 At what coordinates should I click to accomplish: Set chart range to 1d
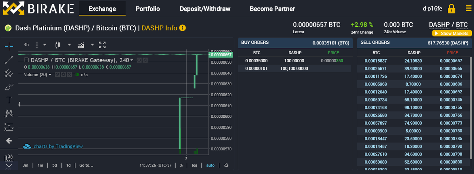tap(69, 165)
